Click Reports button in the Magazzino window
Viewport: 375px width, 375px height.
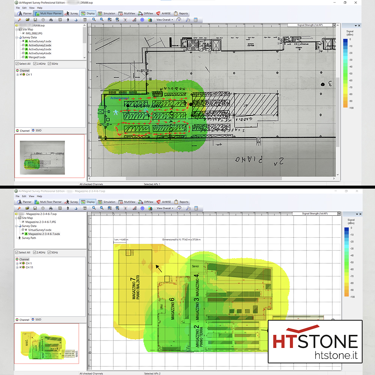pyautogui.click(x=181, y=202)
